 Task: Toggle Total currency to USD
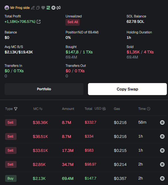(100, 109)
